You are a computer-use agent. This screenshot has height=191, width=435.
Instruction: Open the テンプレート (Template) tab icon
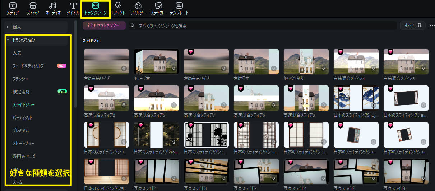179,6
